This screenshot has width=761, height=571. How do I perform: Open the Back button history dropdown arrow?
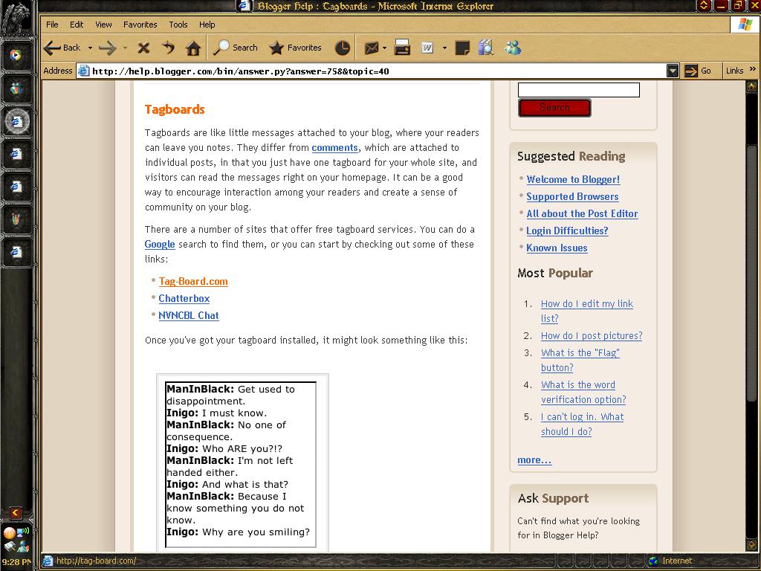(x=90, y=48)
